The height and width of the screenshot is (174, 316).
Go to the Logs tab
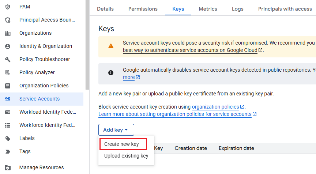click(238, 9)
